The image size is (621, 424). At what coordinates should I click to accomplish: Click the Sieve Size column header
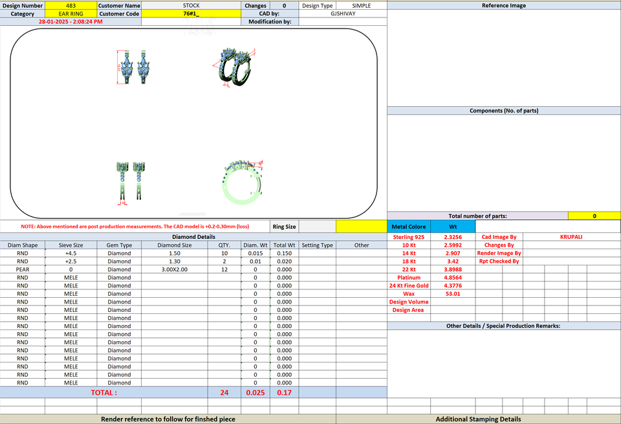pyautogui.click(x=71, y=245)
